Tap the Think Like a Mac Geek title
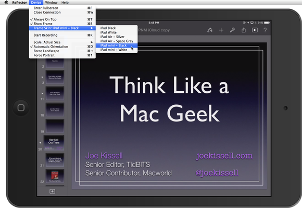The height and width of the screenshot is (208, 302). (169, 99)
